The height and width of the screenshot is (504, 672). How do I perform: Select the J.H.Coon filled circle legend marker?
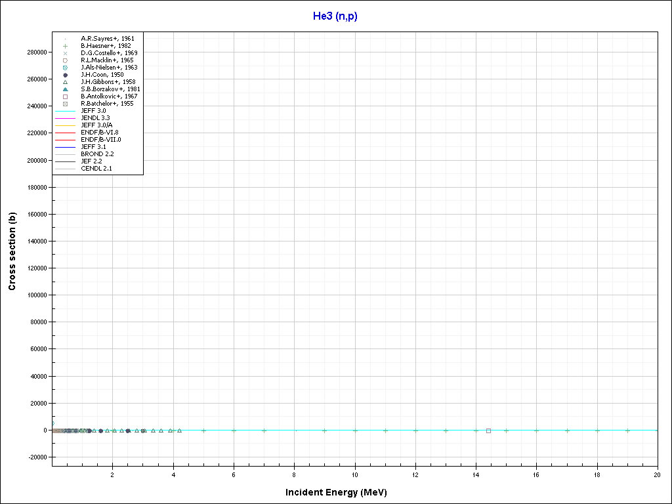(65, 75)
